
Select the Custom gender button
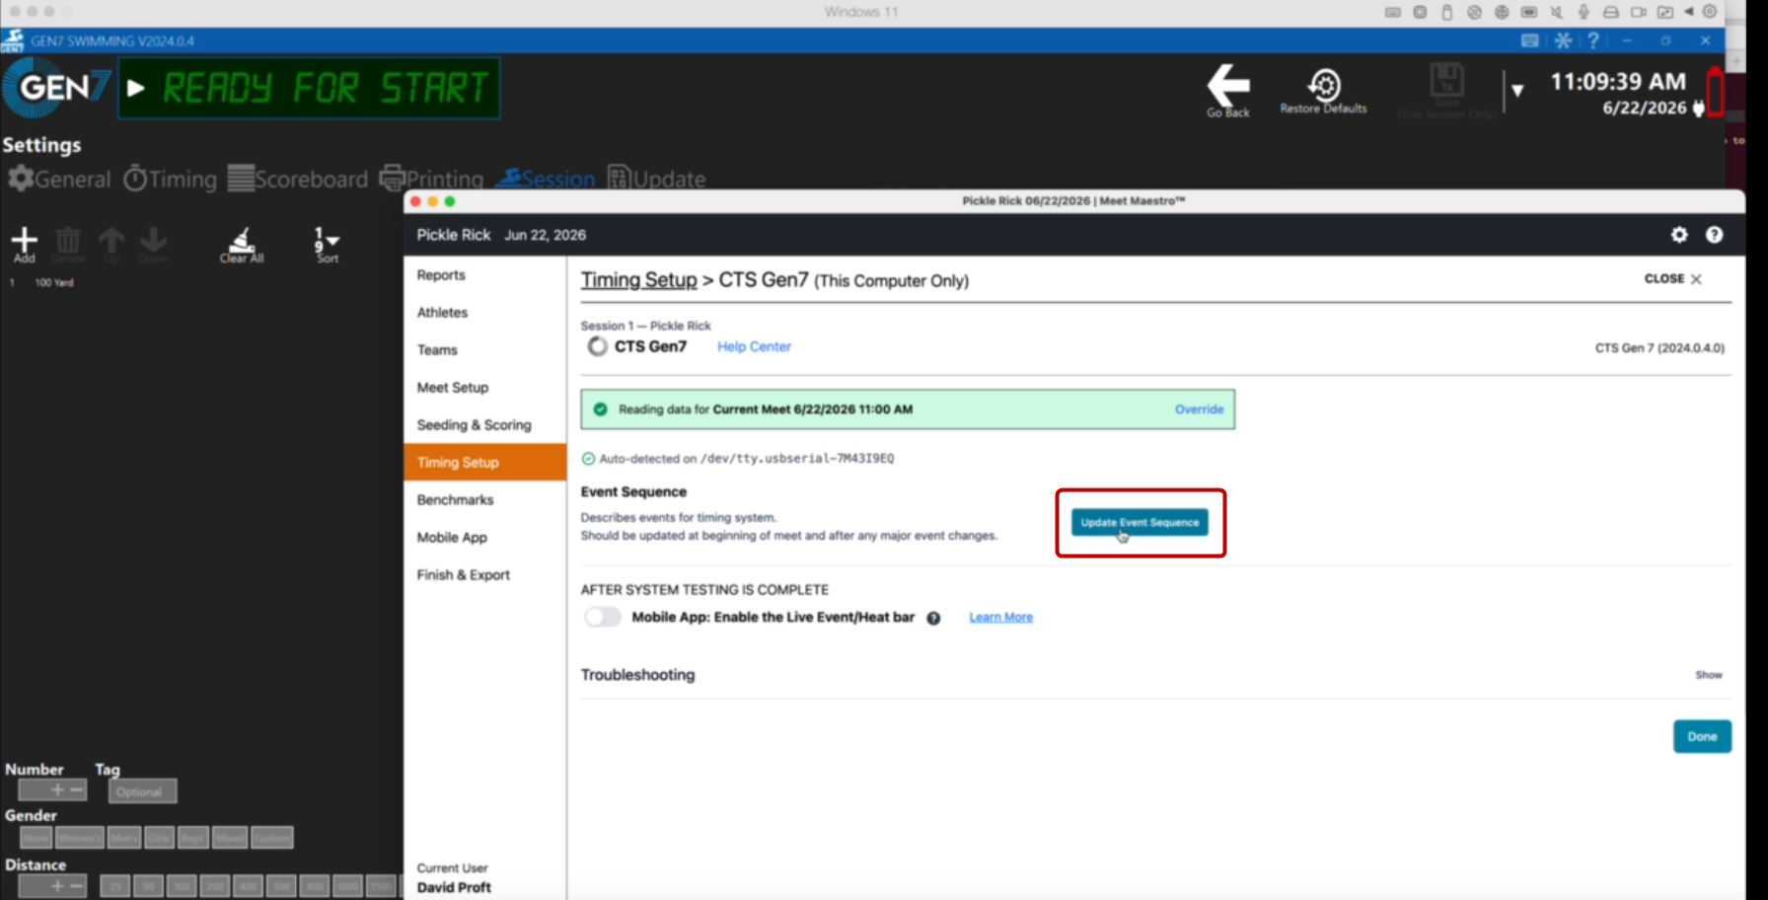(271, 838)
